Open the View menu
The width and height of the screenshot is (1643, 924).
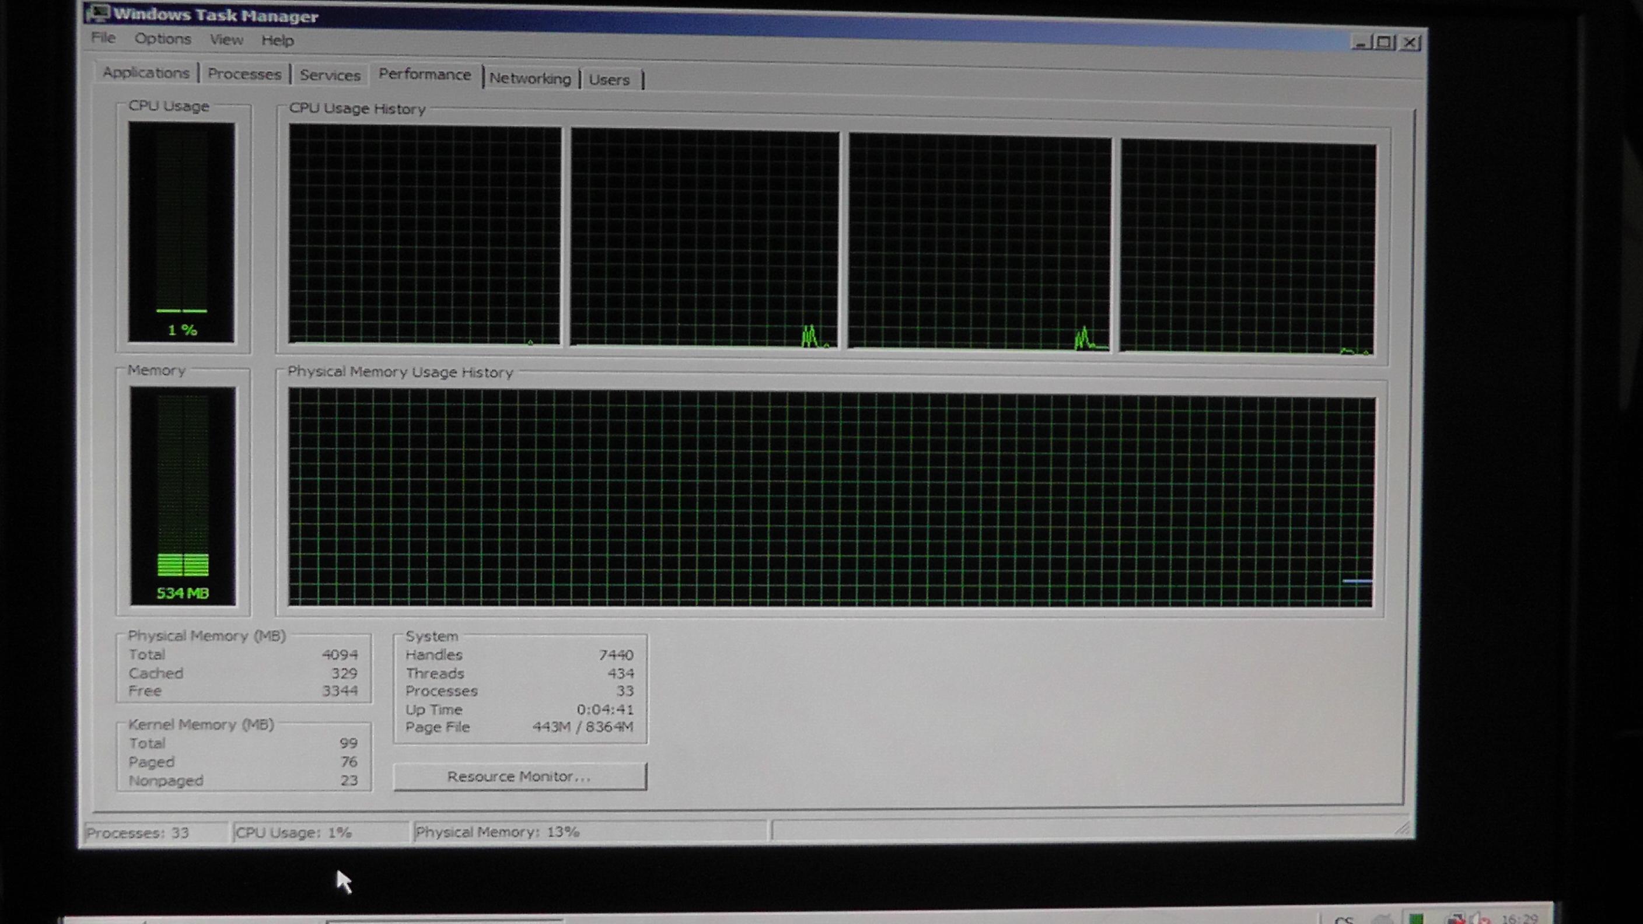click(x=226, y=40)
